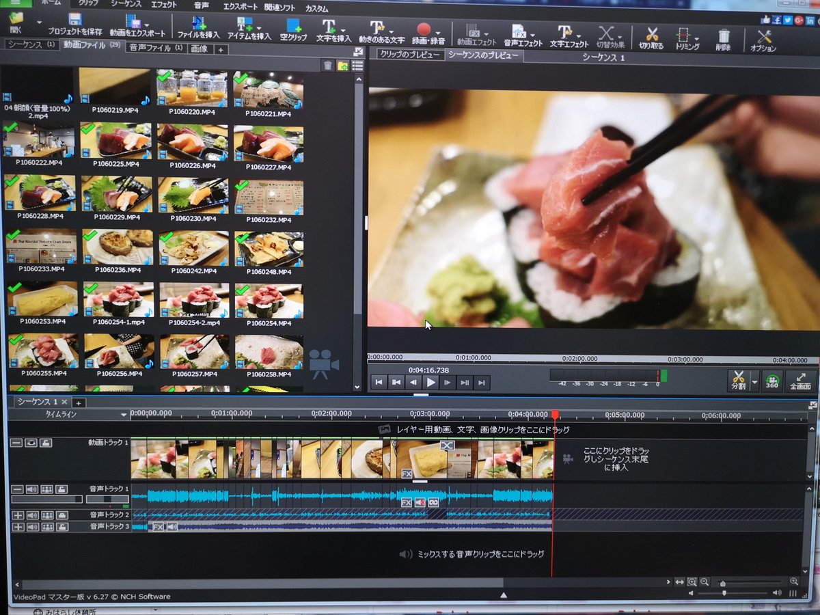Expand 音声トラック 3 with plus button
Image resolution: width=820 pixels, height=615 pixels.
point(18,526)
